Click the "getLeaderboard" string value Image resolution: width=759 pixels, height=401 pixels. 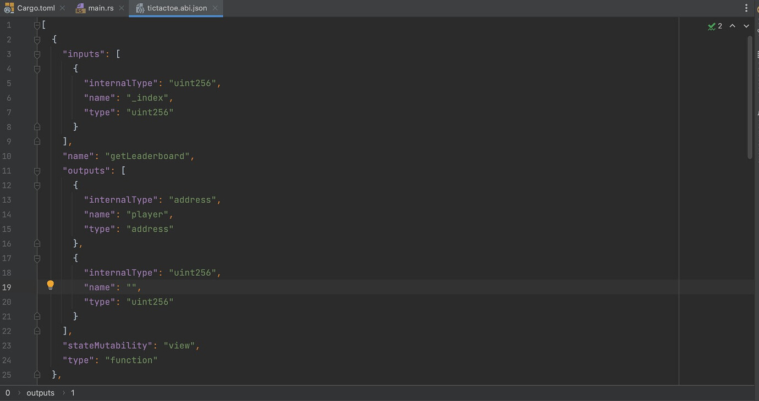click(147, 156)
